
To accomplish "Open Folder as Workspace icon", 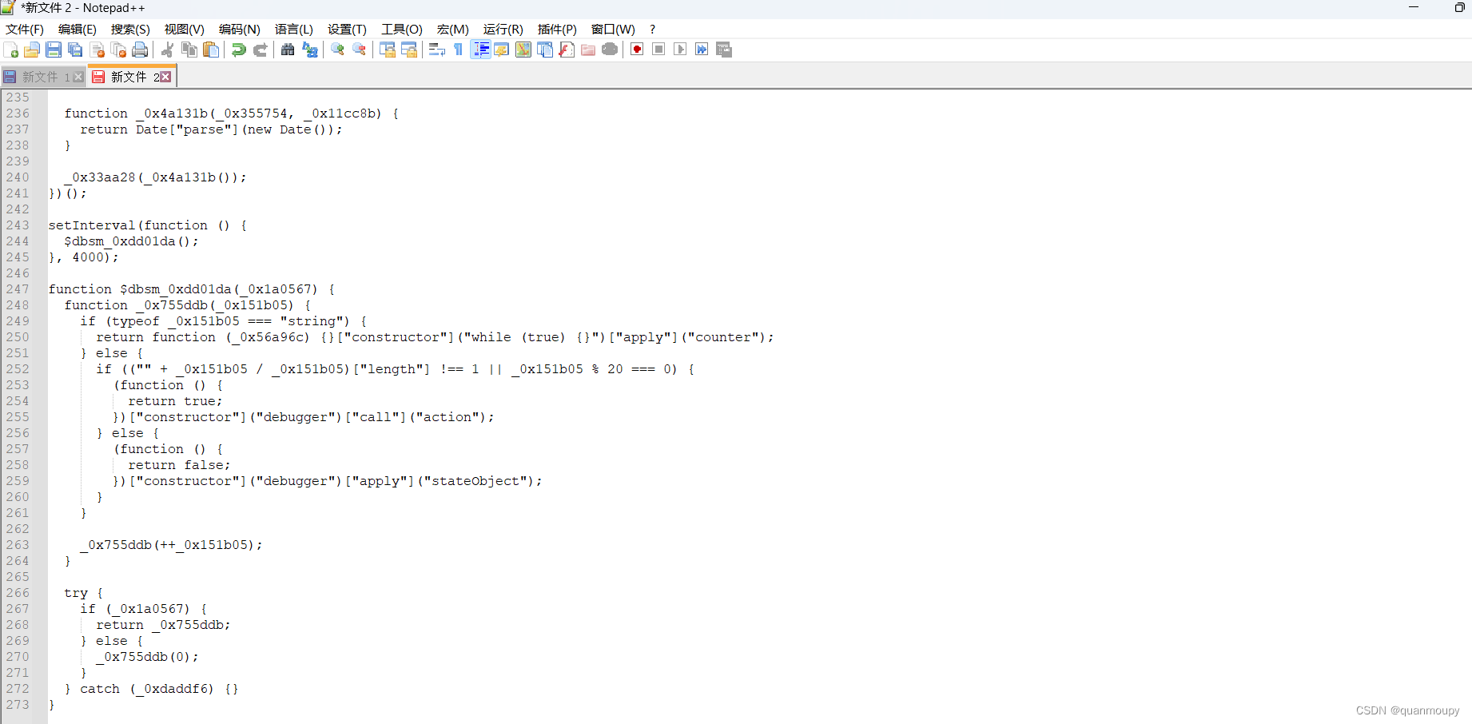I will point(588,50).
